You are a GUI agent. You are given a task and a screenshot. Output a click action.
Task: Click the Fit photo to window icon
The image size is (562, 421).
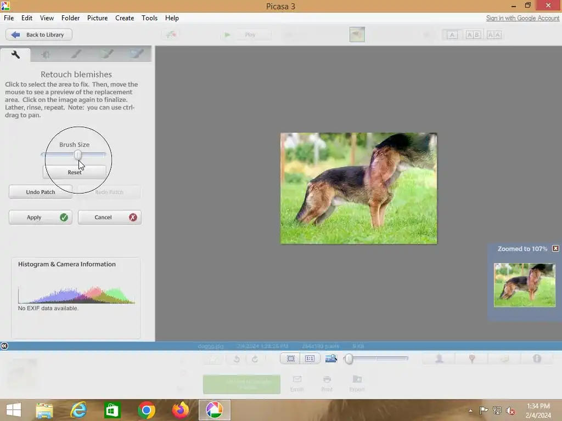(x=291, y=359)
